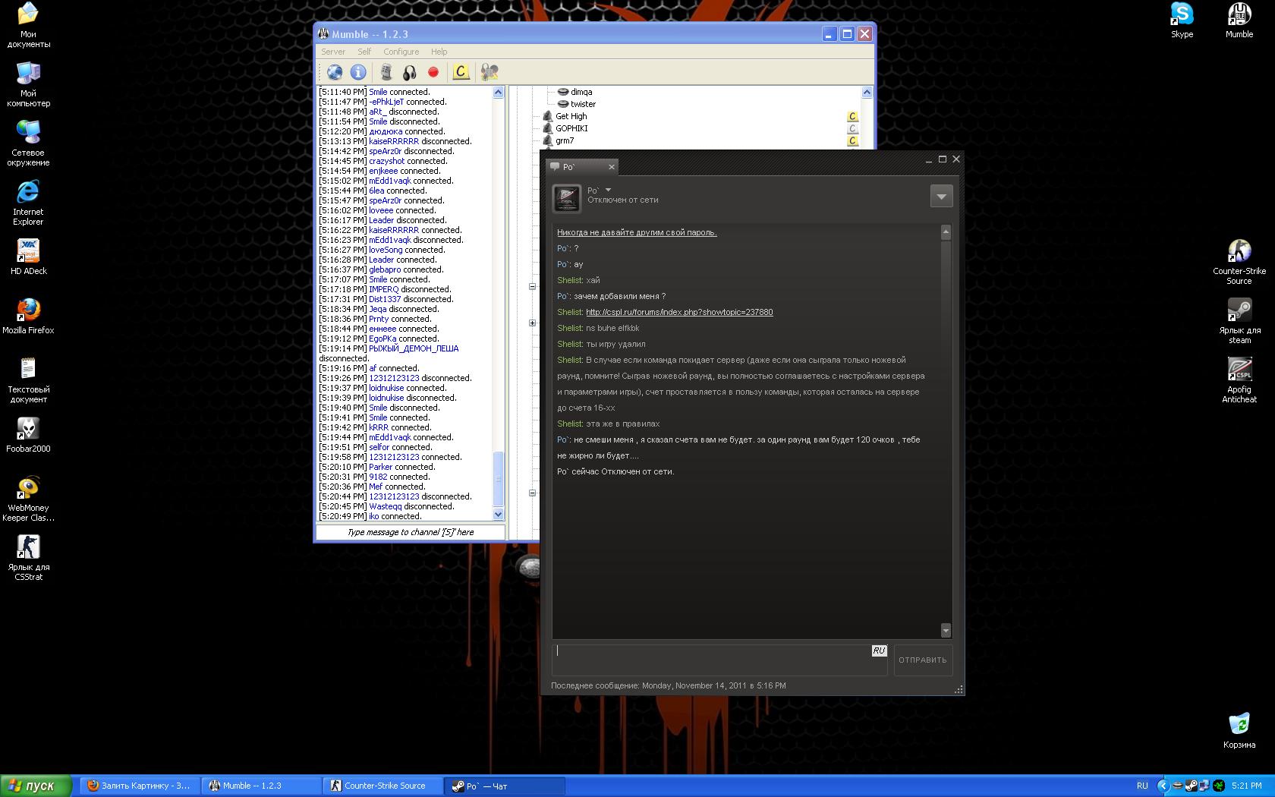Toggle deafen self headphones in Mumble
Viewport: 1275px width, 797px height.
[410, 72]
